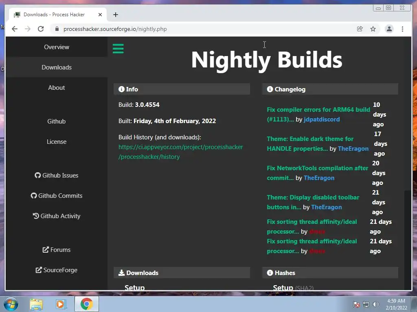The height and width of the screenshot is (312, 417).
Task: Open the Overview sidebar item
Action: pyautogui.click(x=57, y=47)
